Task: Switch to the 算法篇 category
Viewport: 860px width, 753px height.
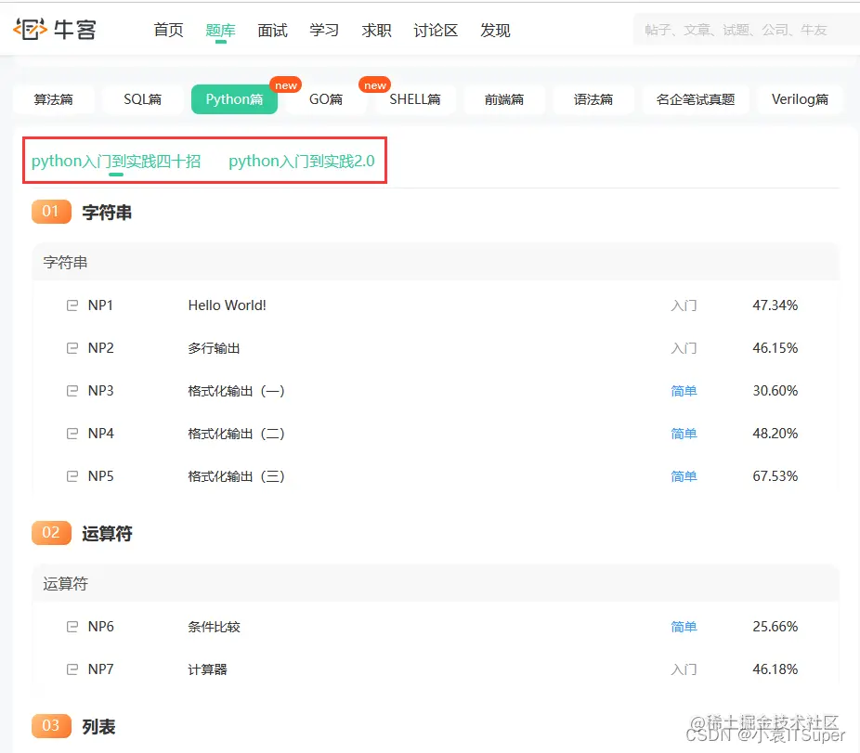Action: click(x=53, y=99)
